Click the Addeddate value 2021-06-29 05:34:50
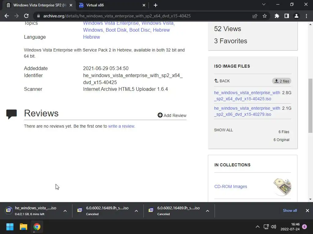Screen dimensions: 313x234 pyautogui.click(x=105, y=69)
